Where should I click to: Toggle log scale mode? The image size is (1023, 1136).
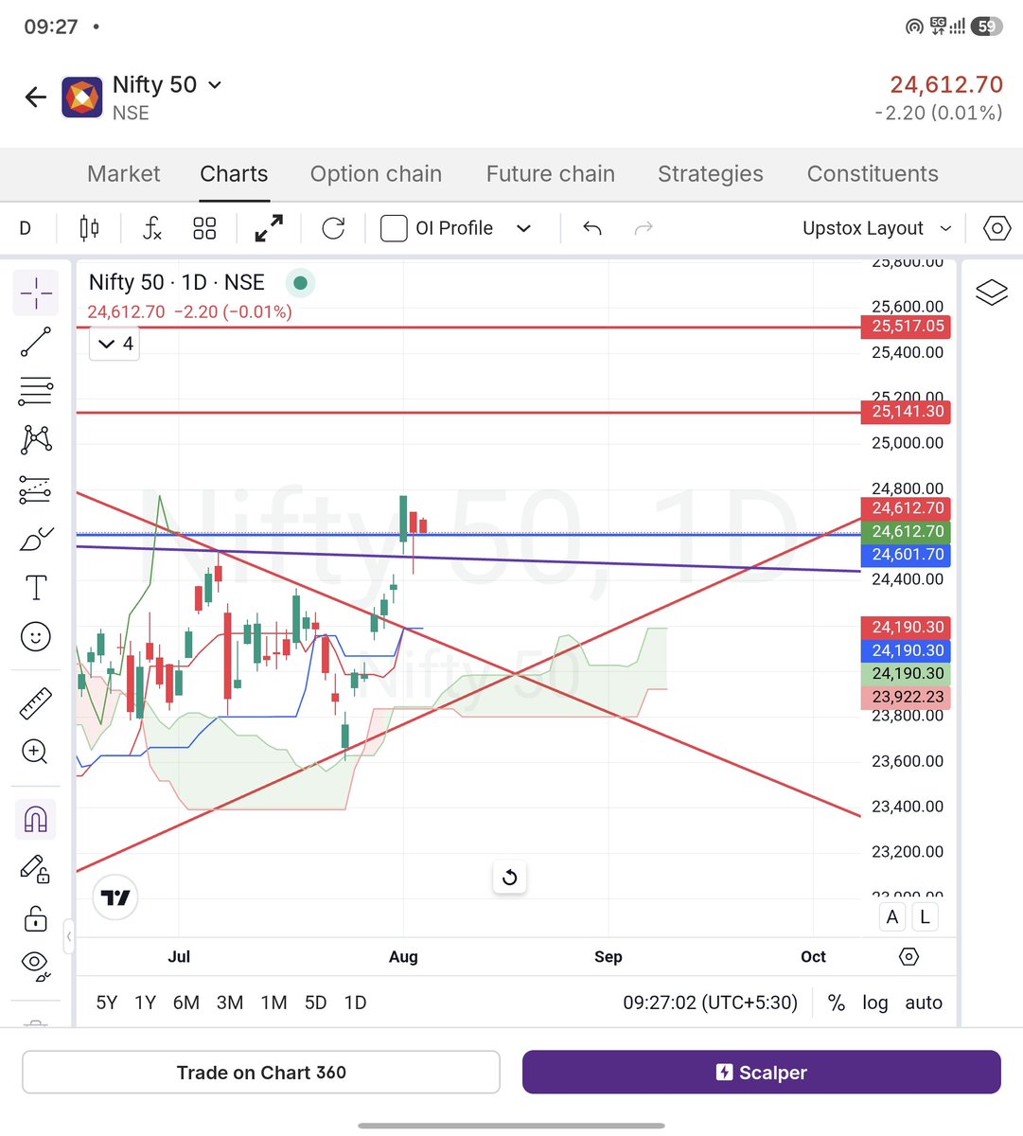(875, 1003)
